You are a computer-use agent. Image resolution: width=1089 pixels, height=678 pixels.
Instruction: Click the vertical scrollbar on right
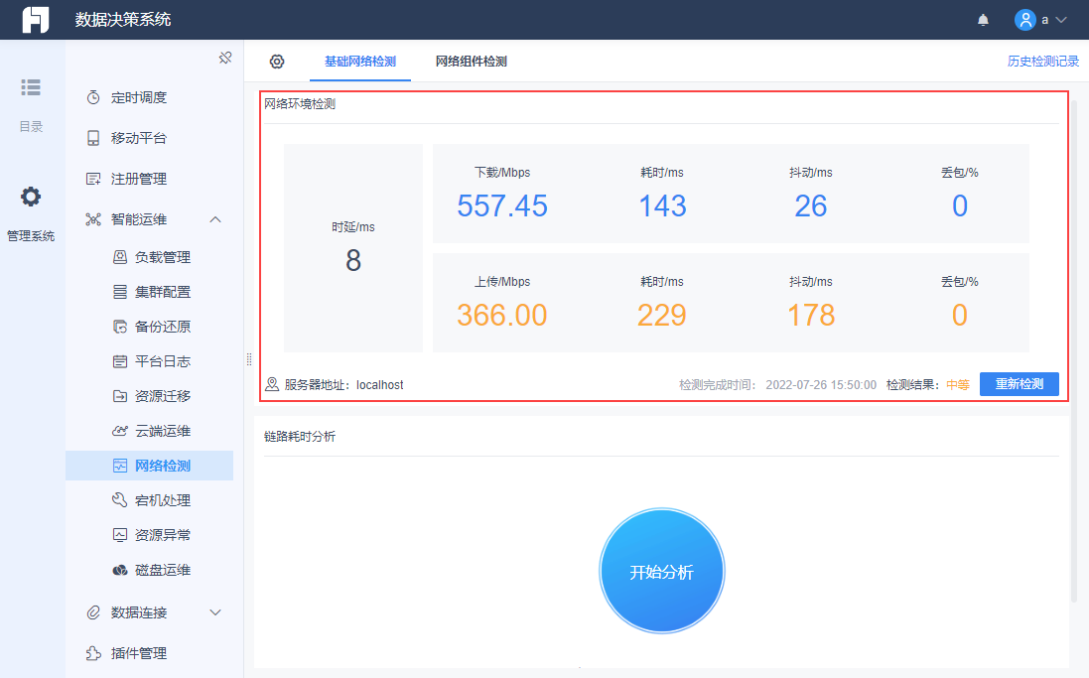pyautogui.click(x=1074, y=350)
